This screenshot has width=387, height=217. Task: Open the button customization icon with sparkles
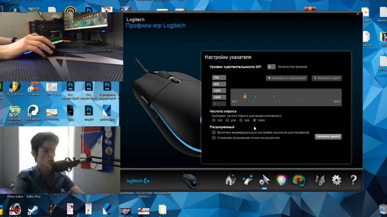click(247, 180)
